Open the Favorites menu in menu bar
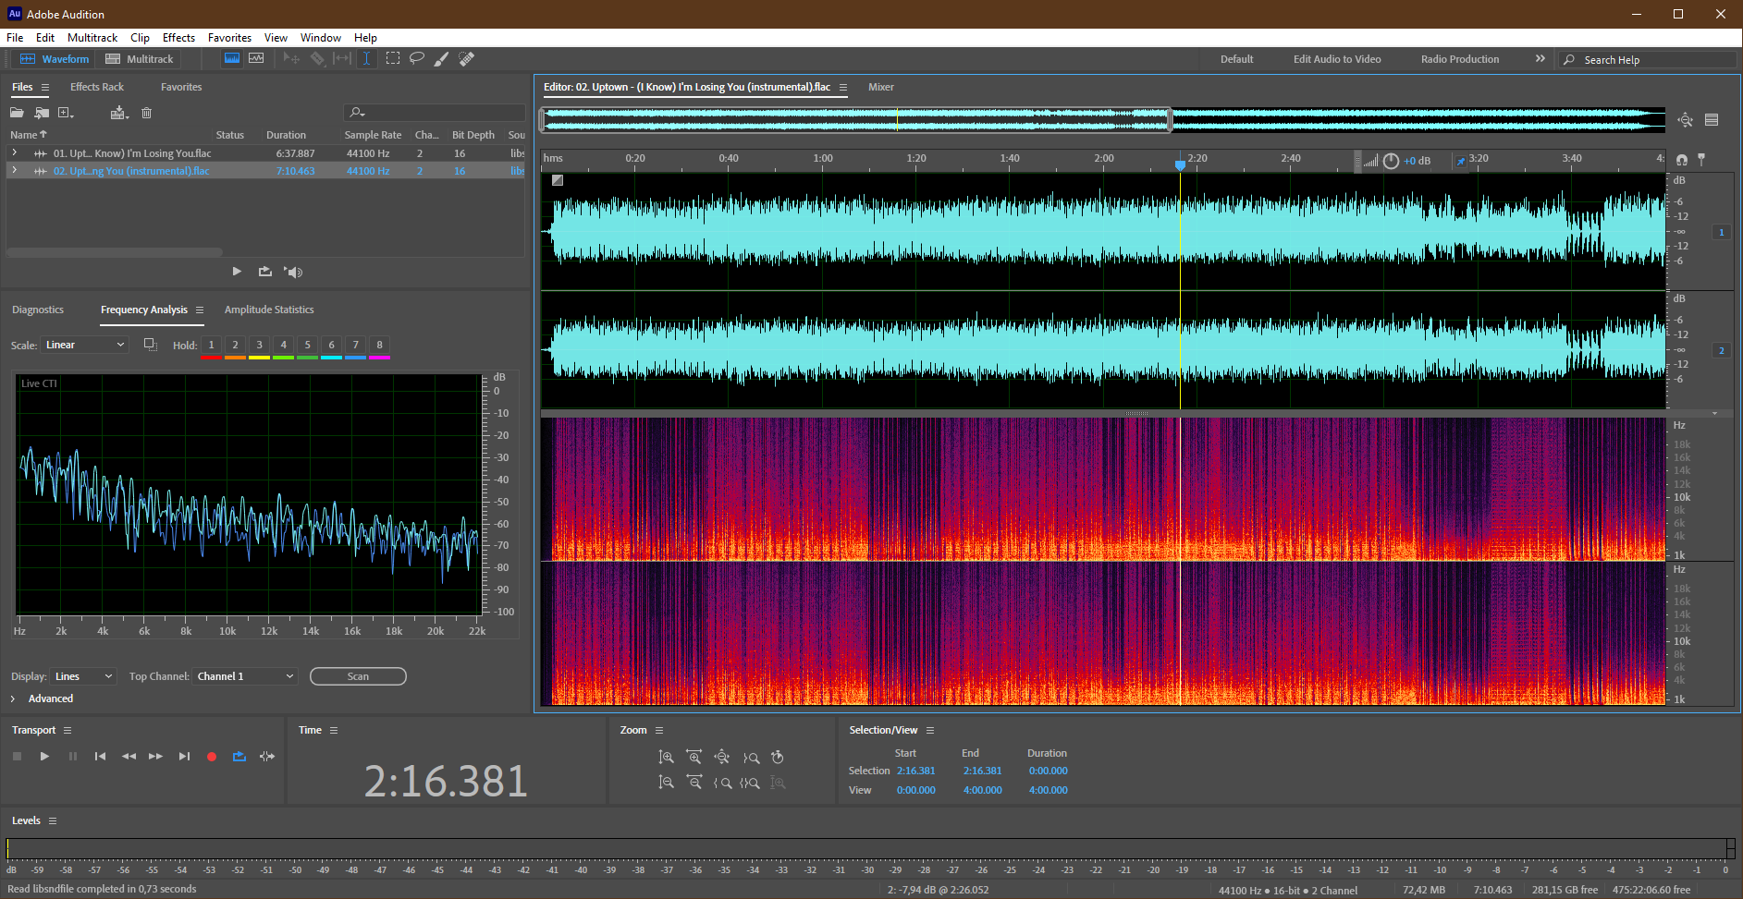 (x=229, y=38)
